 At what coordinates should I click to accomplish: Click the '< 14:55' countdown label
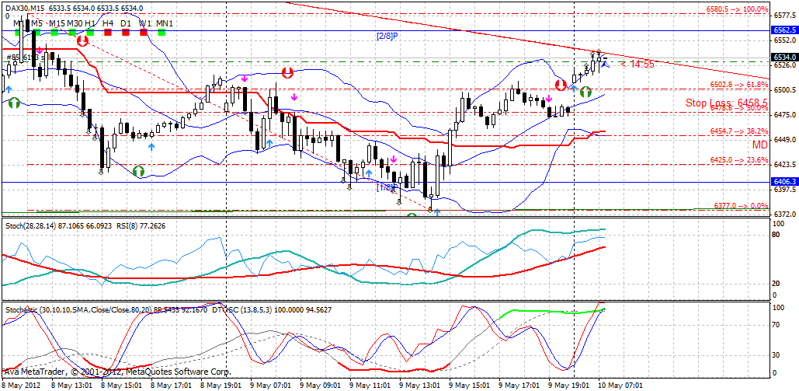tap(637, 65)
